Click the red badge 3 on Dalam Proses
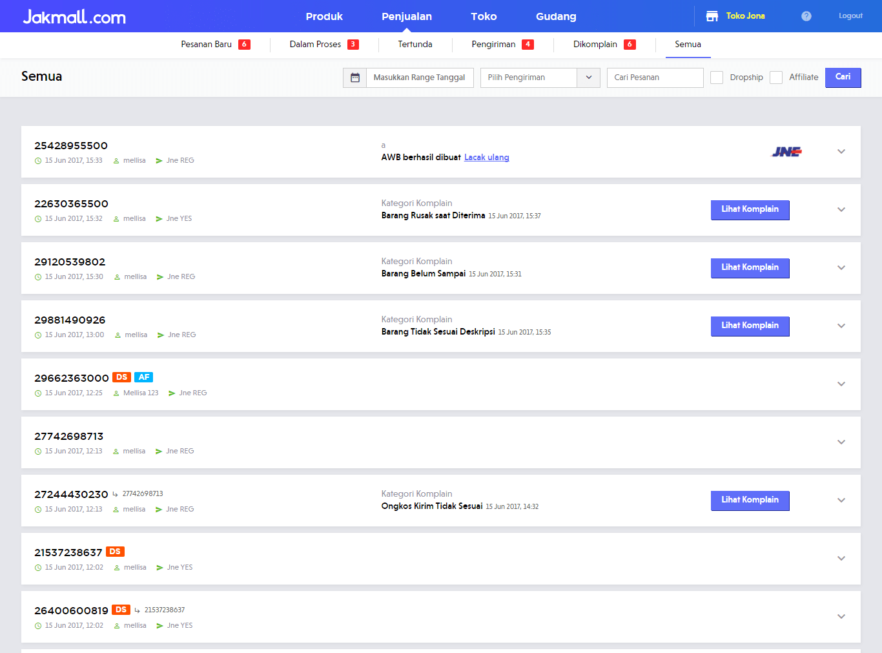Viewport: 882px width, 653px height. point(353,45)
